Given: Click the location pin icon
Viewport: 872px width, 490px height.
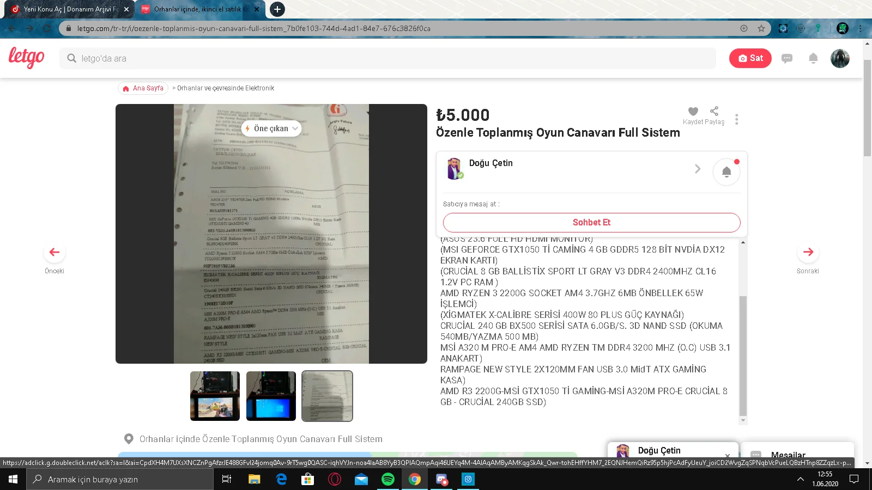Looking at the screenshot, I should pos(129,439).
